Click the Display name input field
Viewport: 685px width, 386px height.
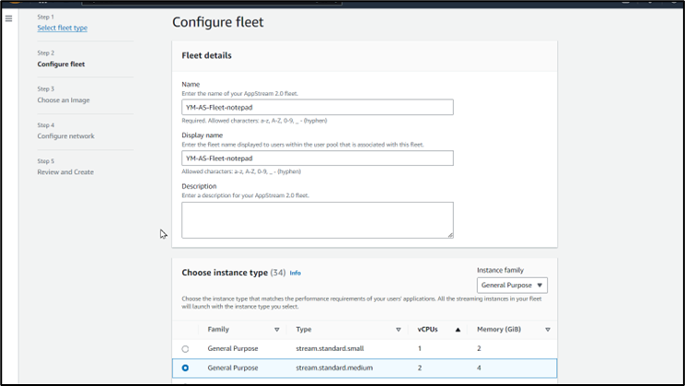click(x=318, y=158)
